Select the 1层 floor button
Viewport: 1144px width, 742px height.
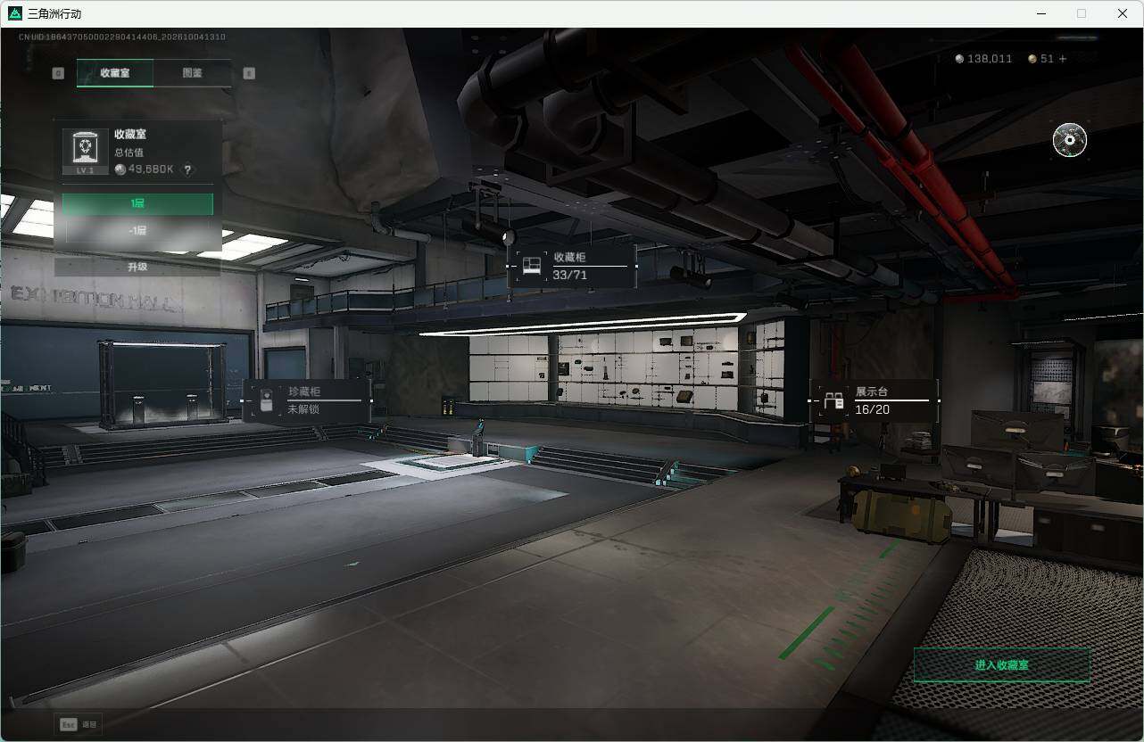[x=137, y=203]
